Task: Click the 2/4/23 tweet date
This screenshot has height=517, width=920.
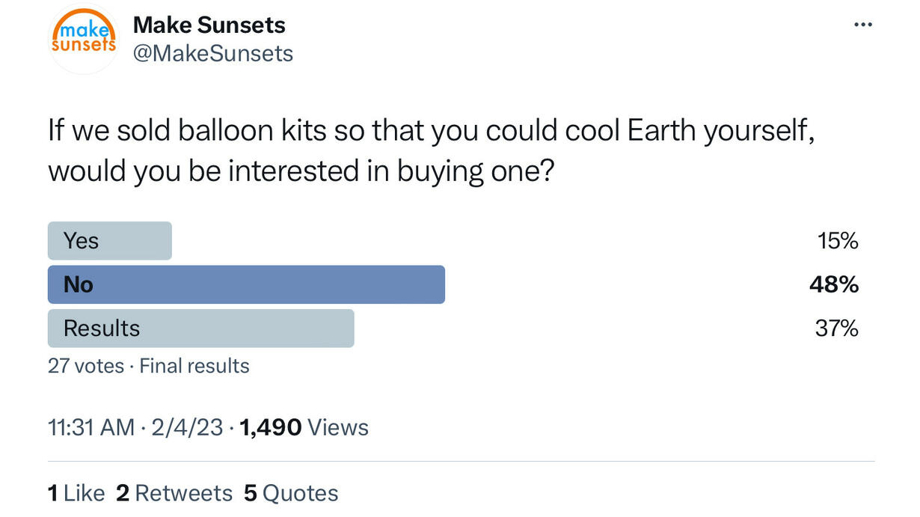Action: pyautogui.click(x=185, y=427)
